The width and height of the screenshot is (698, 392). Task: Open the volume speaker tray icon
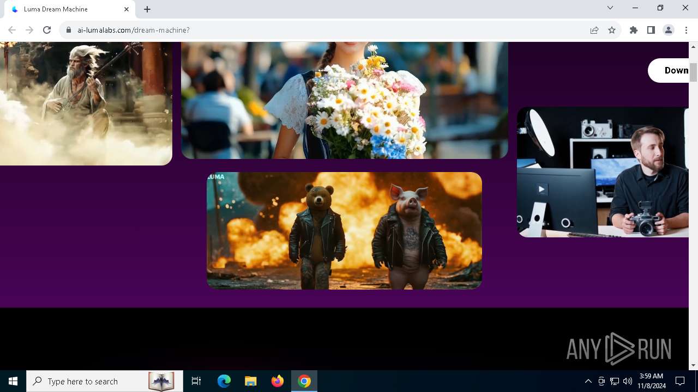coord(627,381)
